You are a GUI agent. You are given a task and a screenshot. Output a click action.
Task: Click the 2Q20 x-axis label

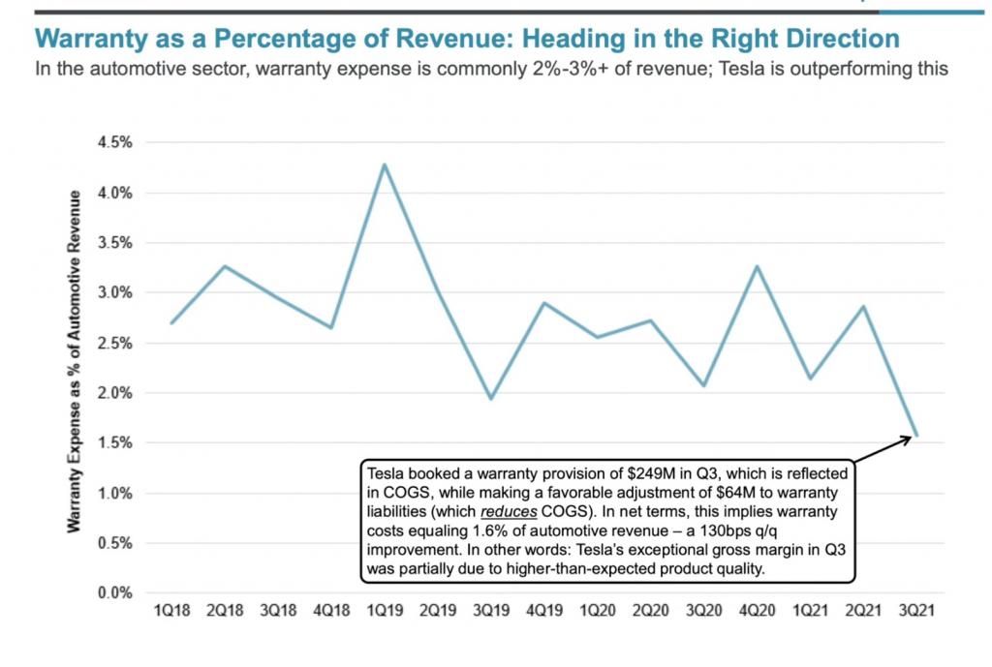pyautogui.click(x=651, y=611)
